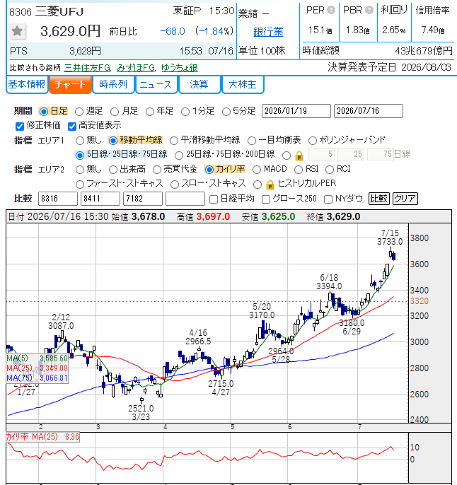457x485 pixels.
Task: Click the 比較 button
Action: (x=378, y=199)
